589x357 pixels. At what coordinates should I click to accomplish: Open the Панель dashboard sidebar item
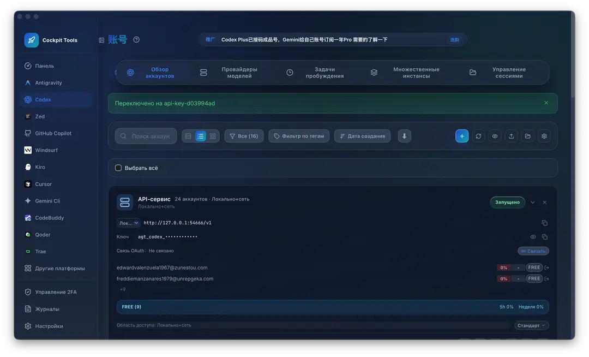[x=56, y=66]
